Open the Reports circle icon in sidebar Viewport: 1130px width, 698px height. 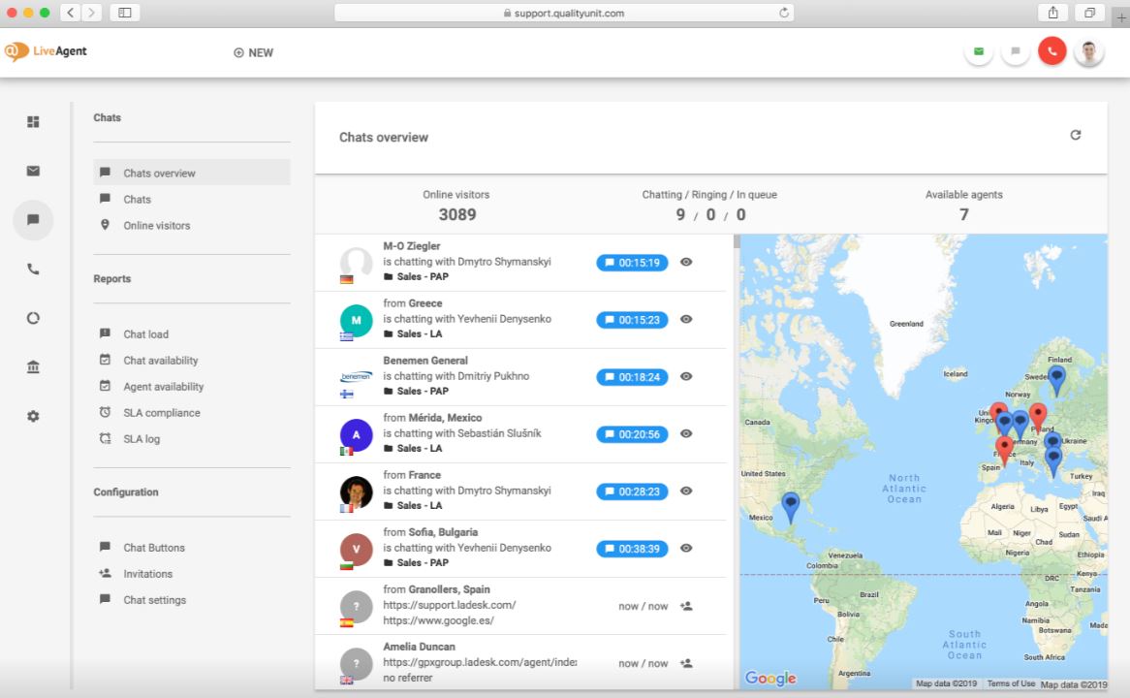click(33, 318)
